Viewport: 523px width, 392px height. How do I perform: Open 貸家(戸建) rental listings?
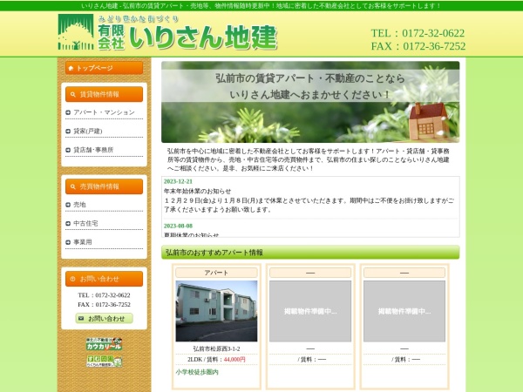pos(88,131)
